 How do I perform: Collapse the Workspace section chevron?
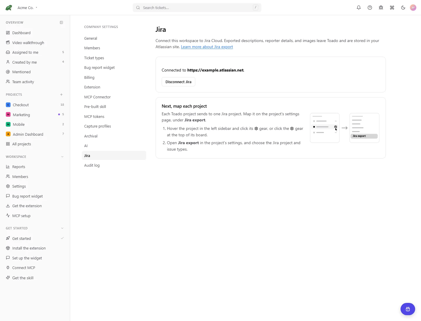click(62, 157)
